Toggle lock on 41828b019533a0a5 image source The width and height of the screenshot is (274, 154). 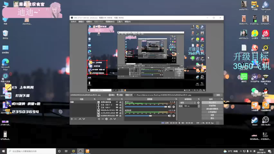tap(120, 116)
